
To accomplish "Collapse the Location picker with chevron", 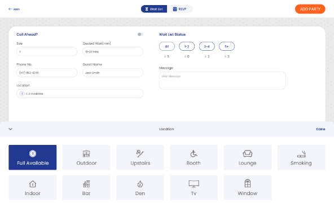I will [x=10, y=129].
